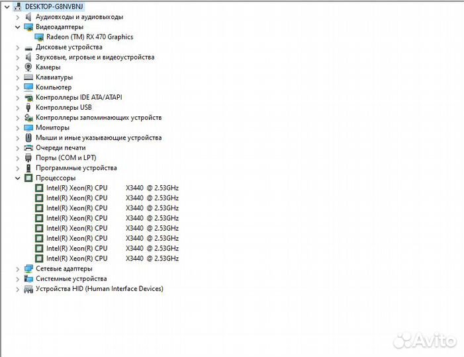Click the Контроллеры USB plug icon
The height and width of the screenshot is (357, 464).
tap(28, 107)
